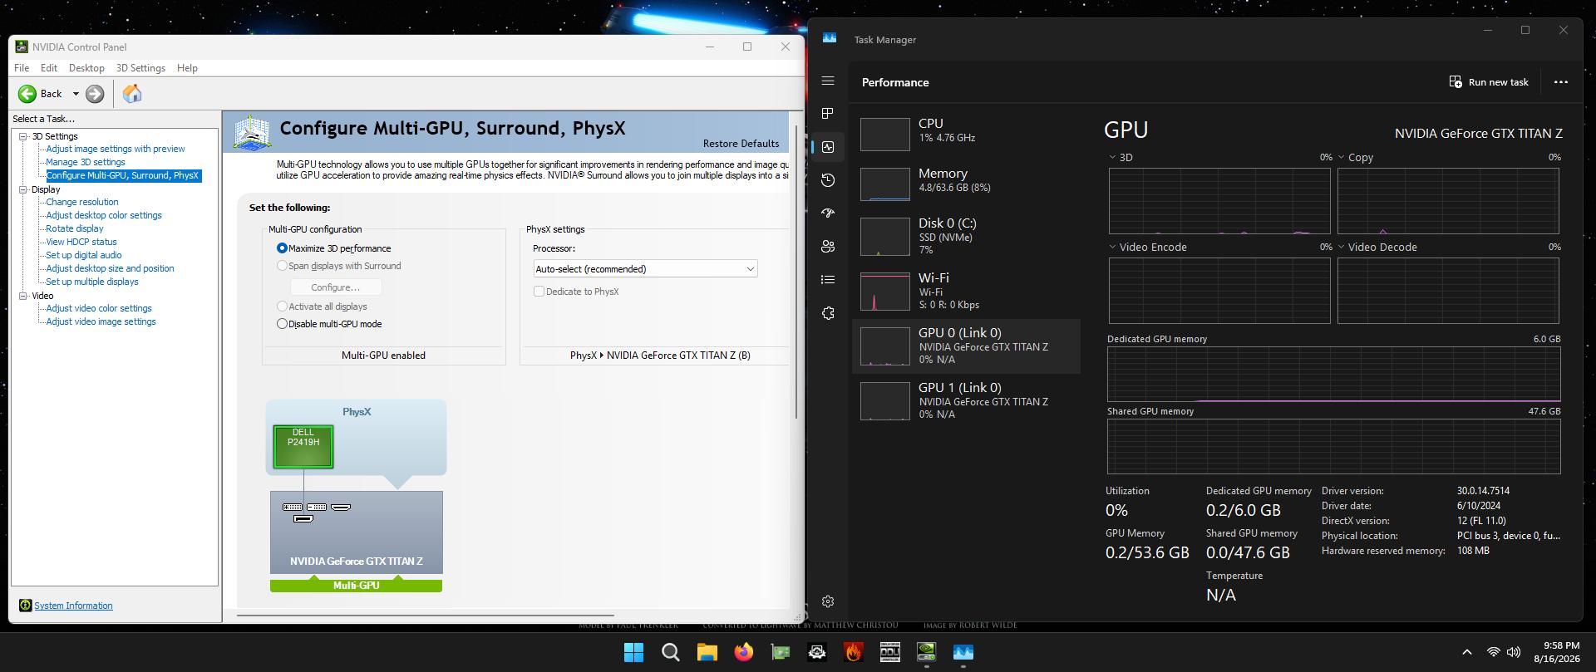Select Disk 0 (C:) performance item
1596x672 pixels.
click(966, 236)
